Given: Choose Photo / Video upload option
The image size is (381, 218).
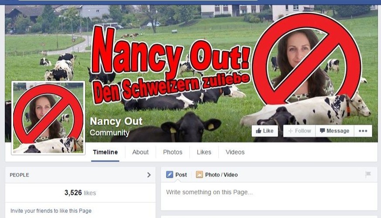Looking at the screenshot, I should point(217,175).
